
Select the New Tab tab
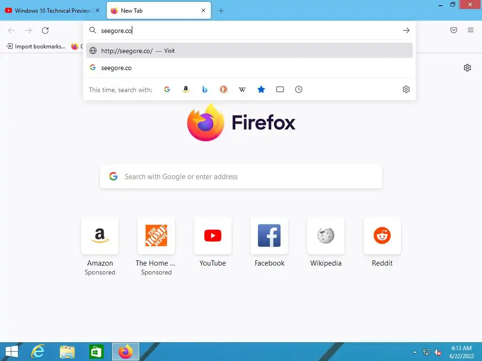(159, 11)
